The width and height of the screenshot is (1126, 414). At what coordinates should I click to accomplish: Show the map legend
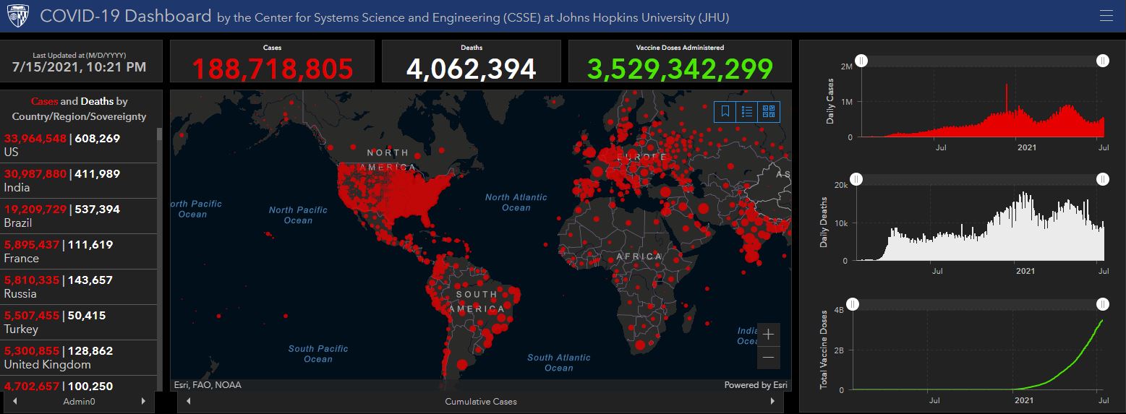tap(747, 112)
